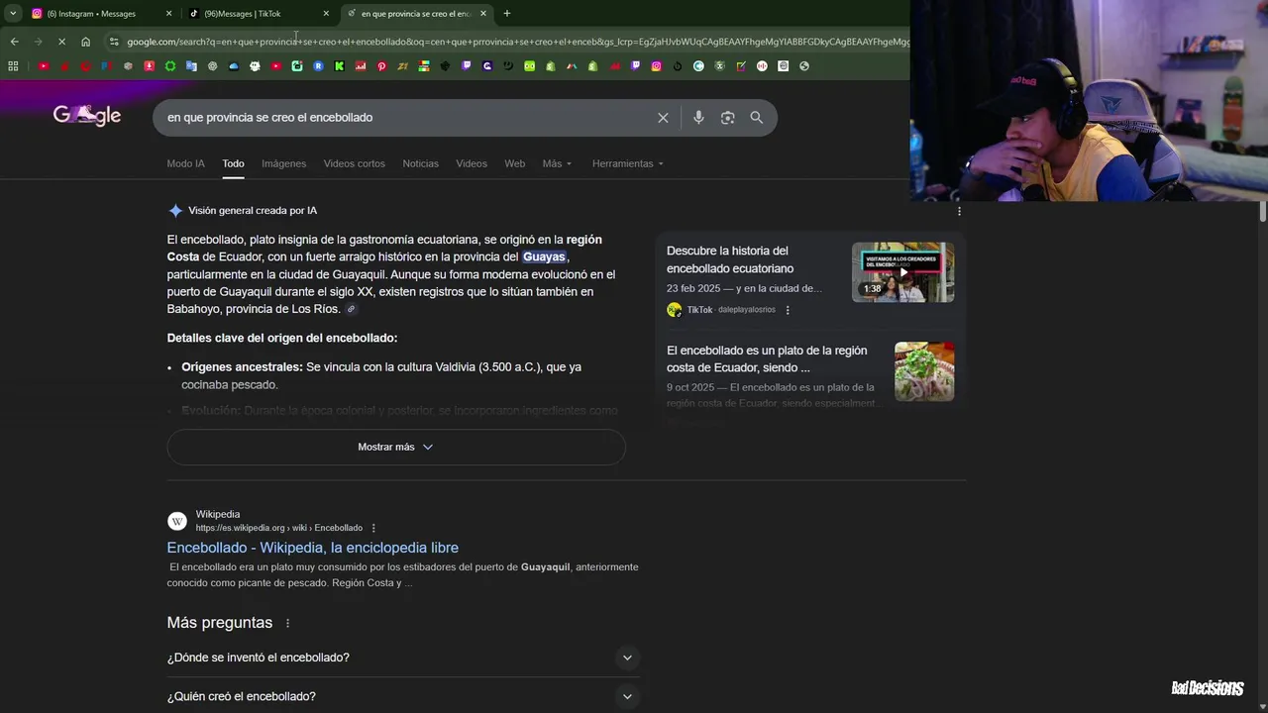Start voice search with microphone icon

[698, 118]
